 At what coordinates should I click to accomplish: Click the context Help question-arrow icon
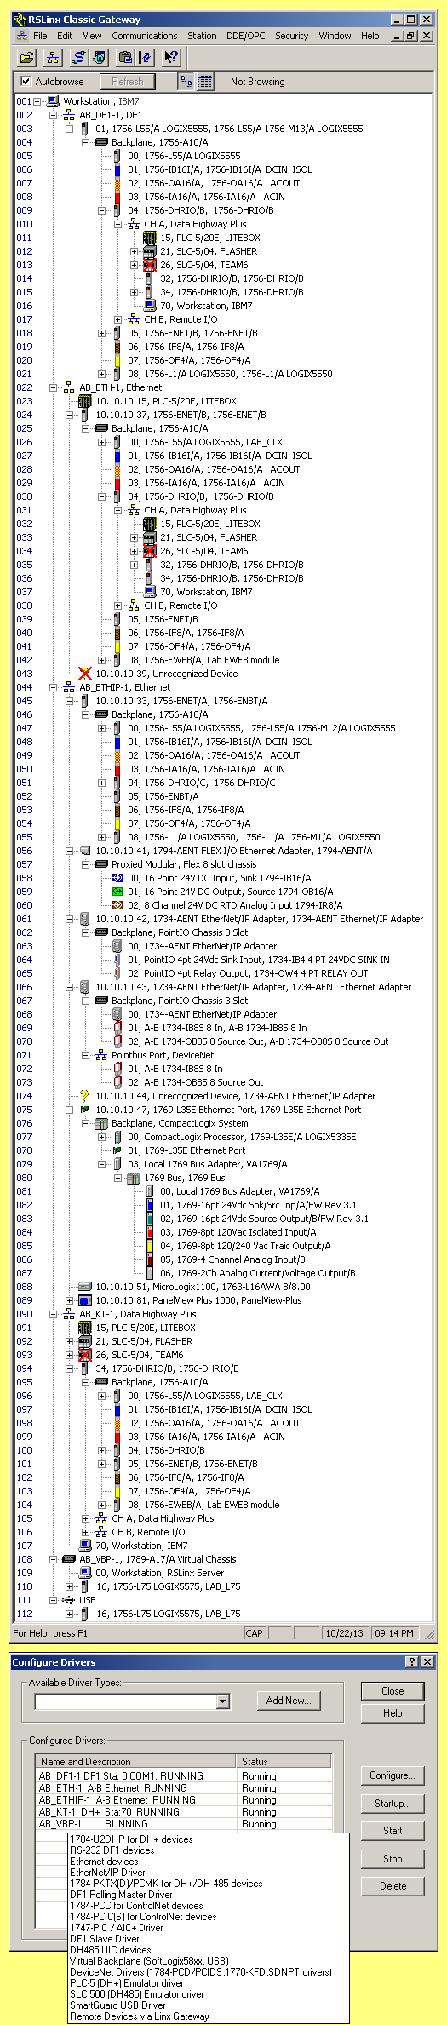[171, 58]
